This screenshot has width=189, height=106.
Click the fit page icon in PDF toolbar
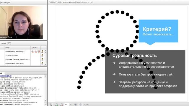(x=76, y=105)
